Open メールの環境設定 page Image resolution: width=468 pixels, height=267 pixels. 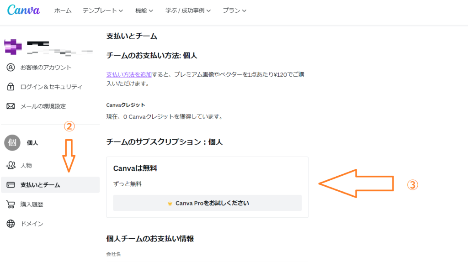[43, 106]
